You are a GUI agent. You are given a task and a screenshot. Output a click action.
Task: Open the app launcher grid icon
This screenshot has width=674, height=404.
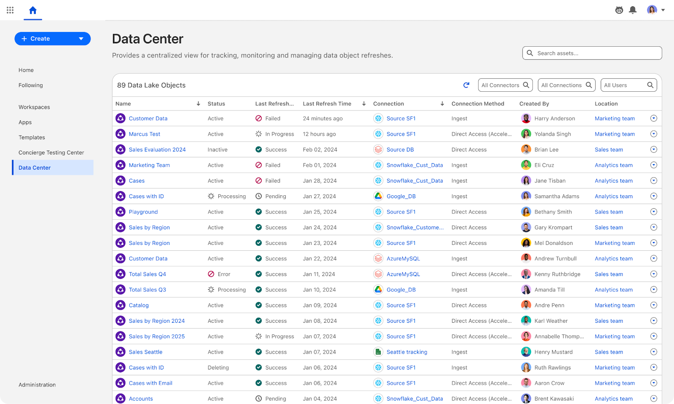click(x=10, y=10)
